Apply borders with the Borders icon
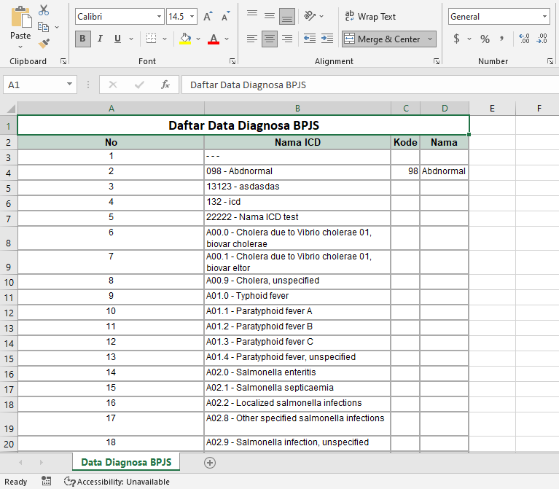This screenshot has height=489, width=559. point(151,39)
